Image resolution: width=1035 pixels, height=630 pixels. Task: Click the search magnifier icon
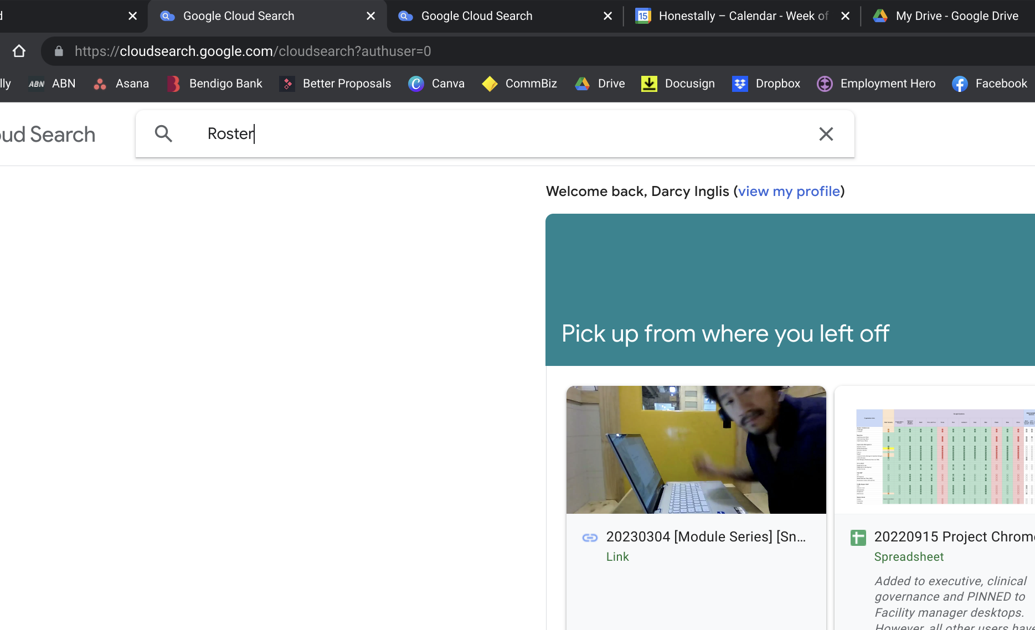coord(163,133)
